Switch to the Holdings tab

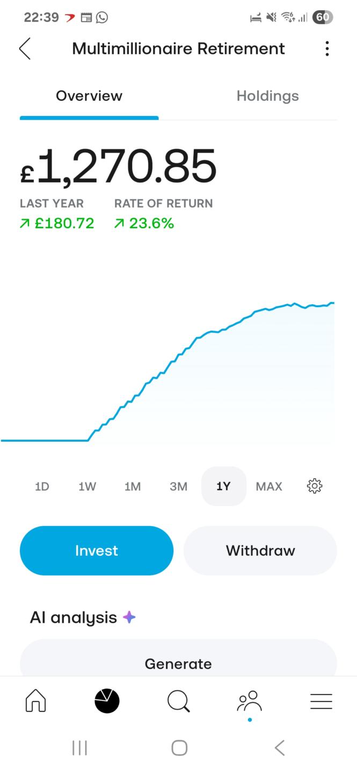click(x=267, y=96)
